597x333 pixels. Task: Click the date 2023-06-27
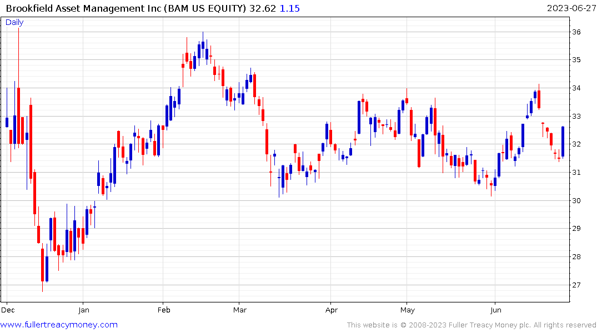(571, 8)
